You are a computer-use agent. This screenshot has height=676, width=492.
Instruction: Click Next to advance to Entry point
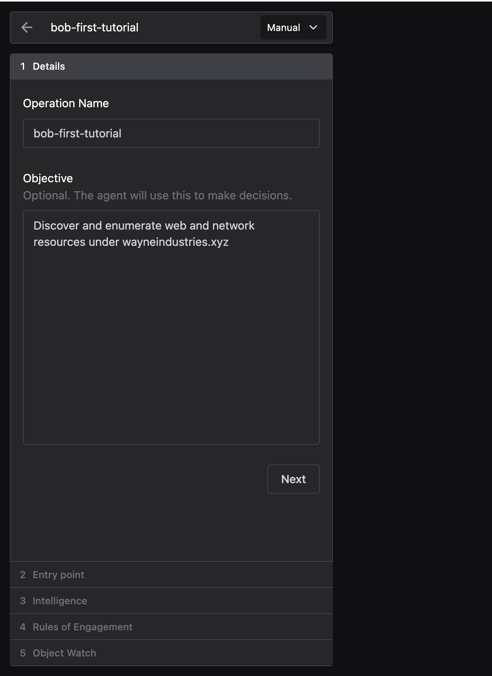click(x=293, y=479)
